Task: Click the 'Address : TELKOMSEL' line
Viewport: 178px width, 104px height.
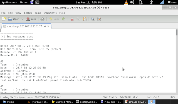Action: 15,71
